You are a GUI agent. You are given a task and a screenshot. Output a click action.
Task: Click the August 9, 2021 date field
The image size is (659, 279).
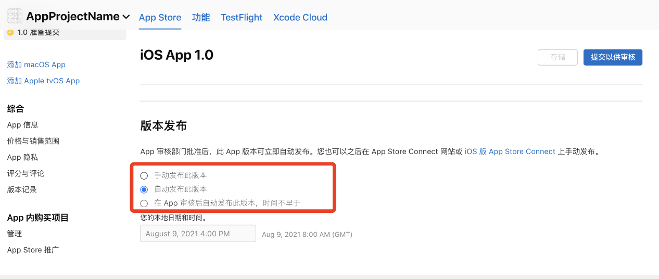click(198, 234)
